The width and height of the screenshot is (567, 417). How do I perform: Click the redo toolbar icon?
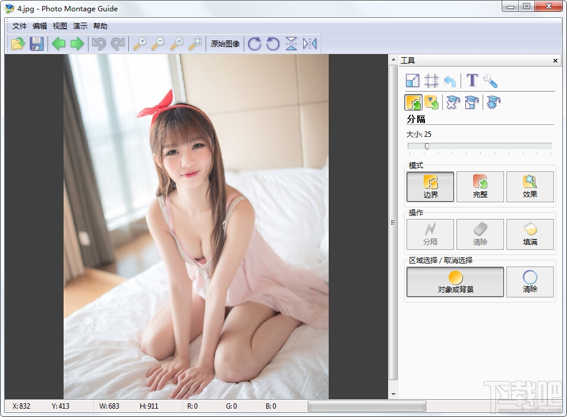118,44
